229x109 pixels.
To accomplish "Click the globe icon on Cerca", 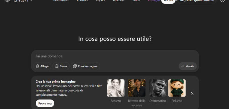I will [57, 66].
